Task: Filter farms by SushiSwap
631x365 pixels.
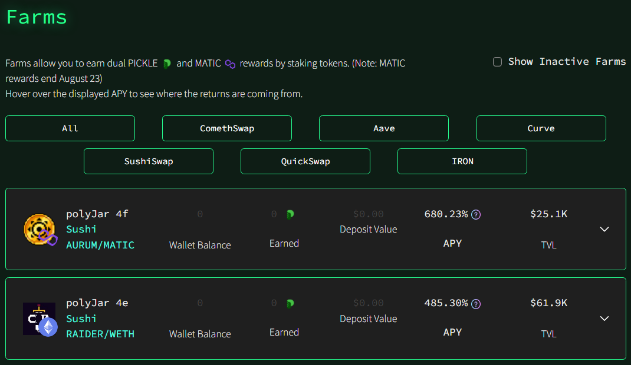Action: (x=149, y=161)
